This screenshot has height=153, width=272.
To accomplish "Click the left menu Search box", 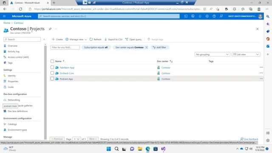I will (22, 40).
